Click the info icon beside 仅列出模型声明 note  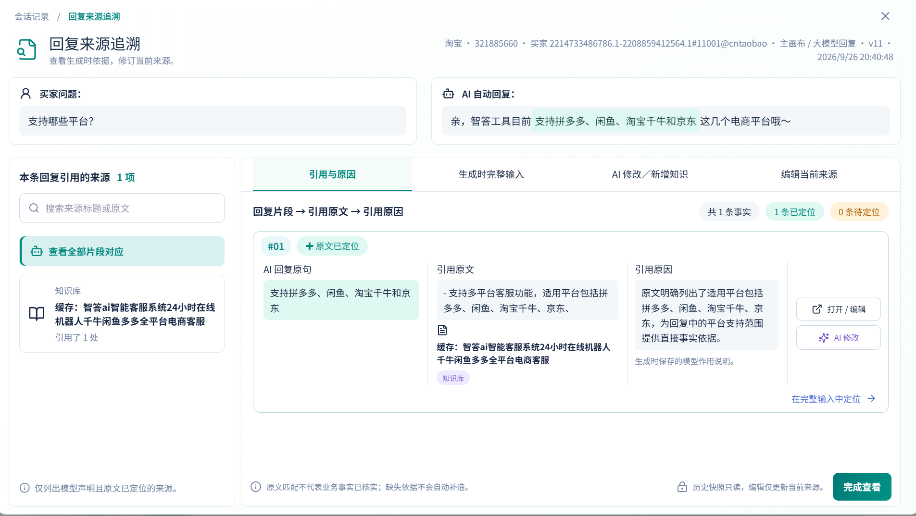(25, 488)
